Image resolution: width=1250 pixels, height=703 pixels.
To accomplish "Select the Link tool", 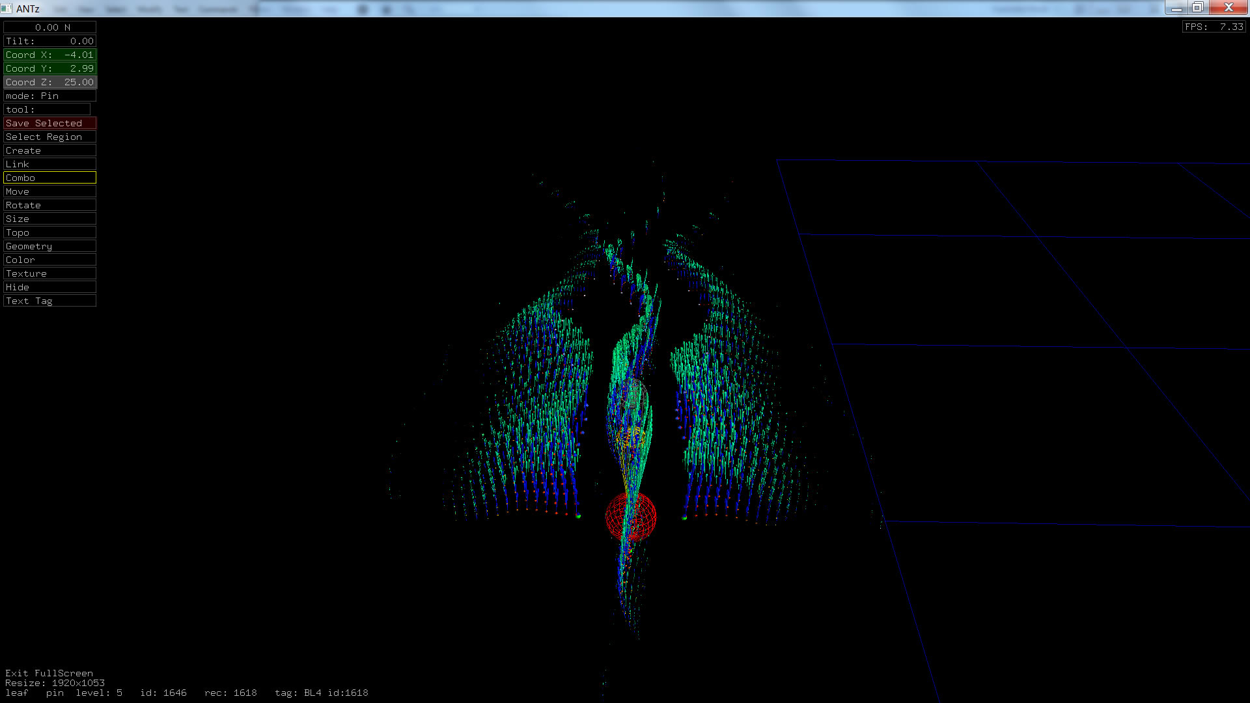I will click(x=49, y=164).
